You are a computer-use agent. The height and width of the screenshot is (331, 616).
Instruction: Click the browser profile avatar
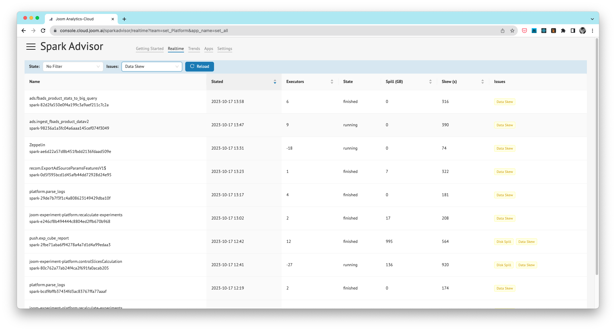(583, 31)
